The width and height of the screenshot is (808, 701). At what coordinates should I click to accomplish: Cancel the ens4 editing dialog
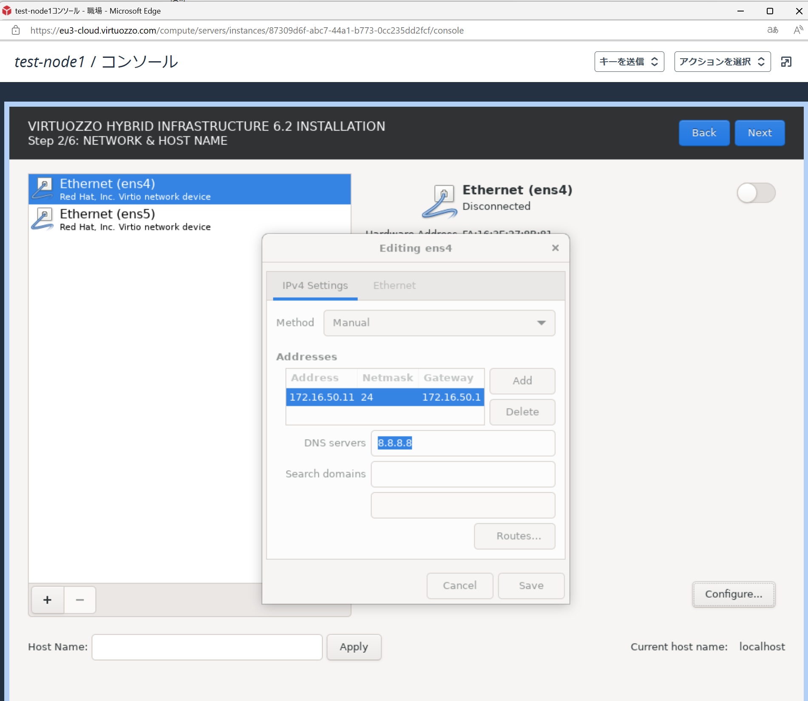[459, 586]
